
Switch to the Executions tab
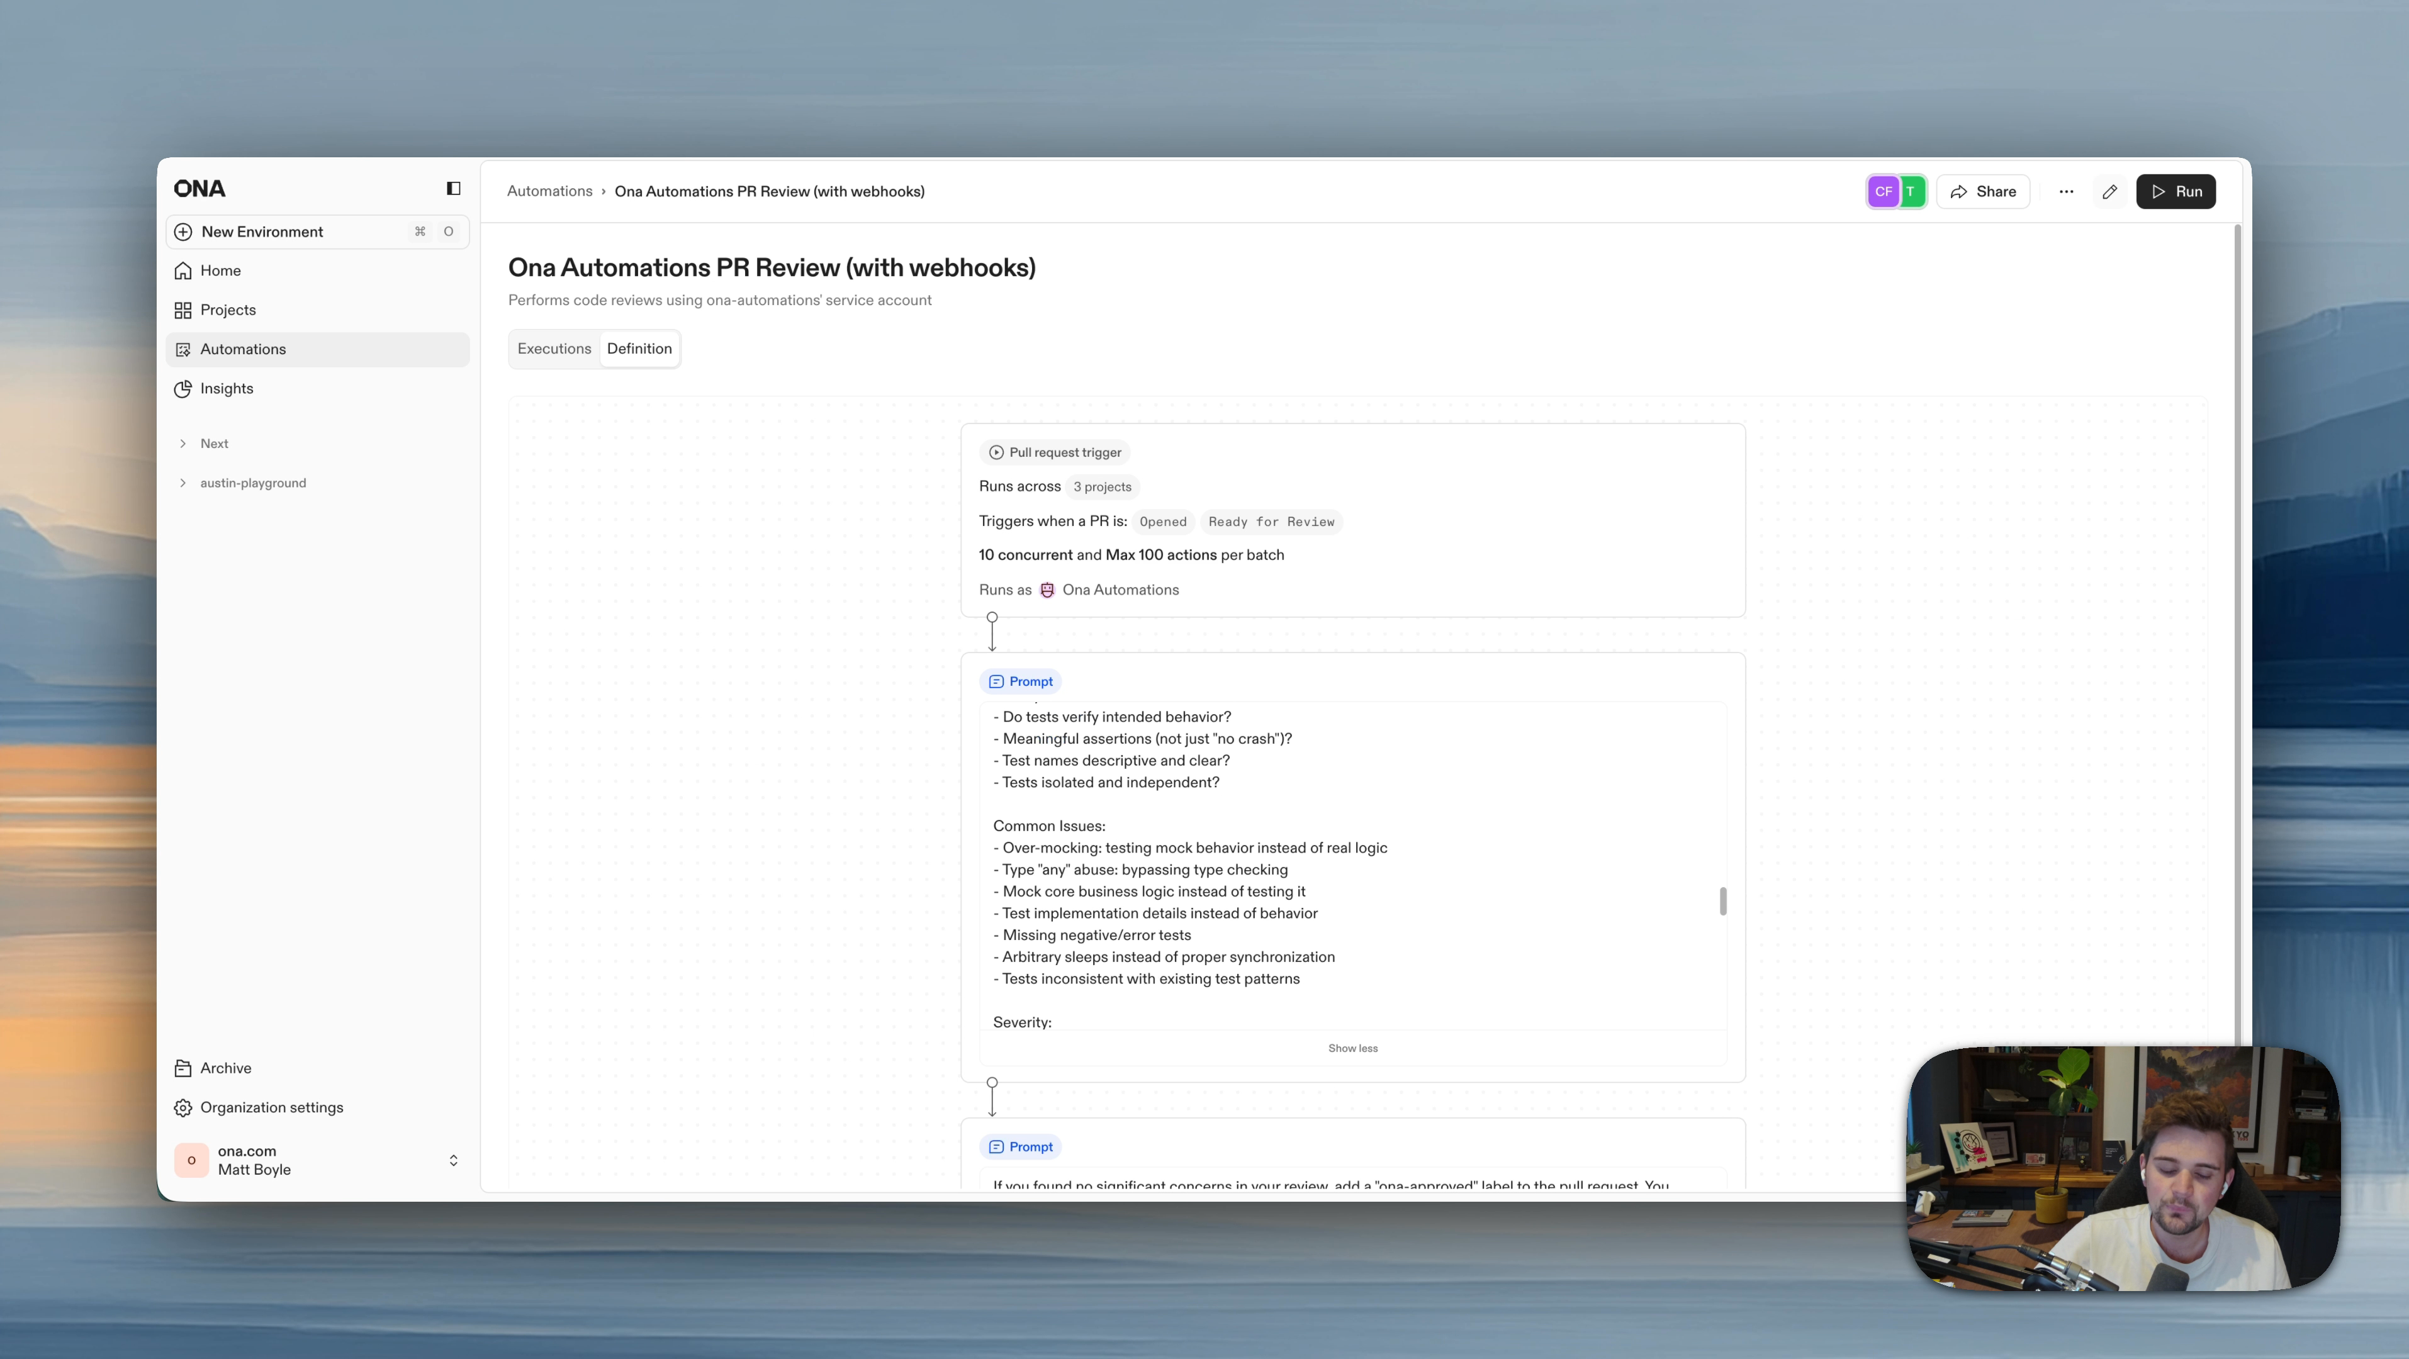coord(554,349)
